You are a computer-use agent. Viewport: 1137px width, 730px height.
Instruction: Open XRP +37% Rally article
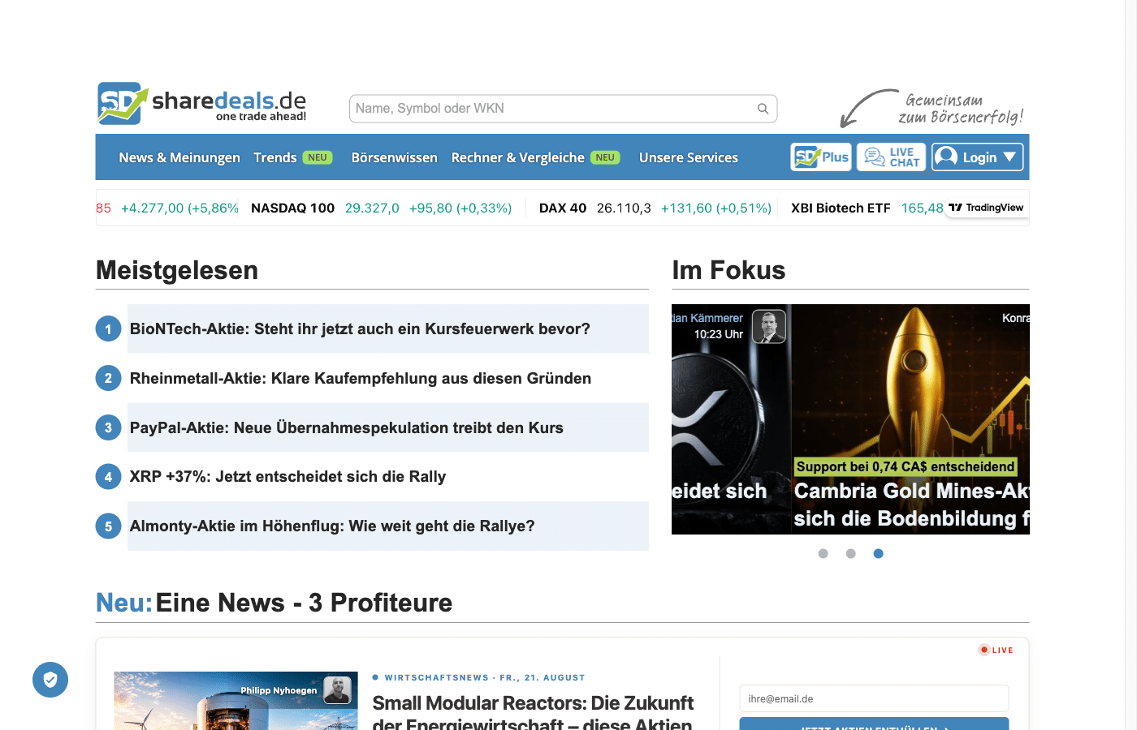tap(288, 476)
